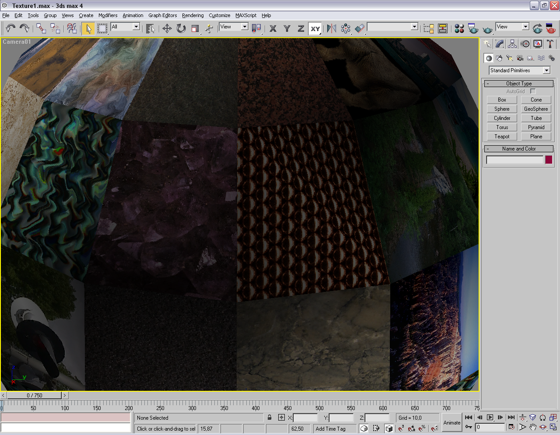Activate the Rotate transform tool
The height and width of the screenshot is (435, 560).
coord(181,28)
